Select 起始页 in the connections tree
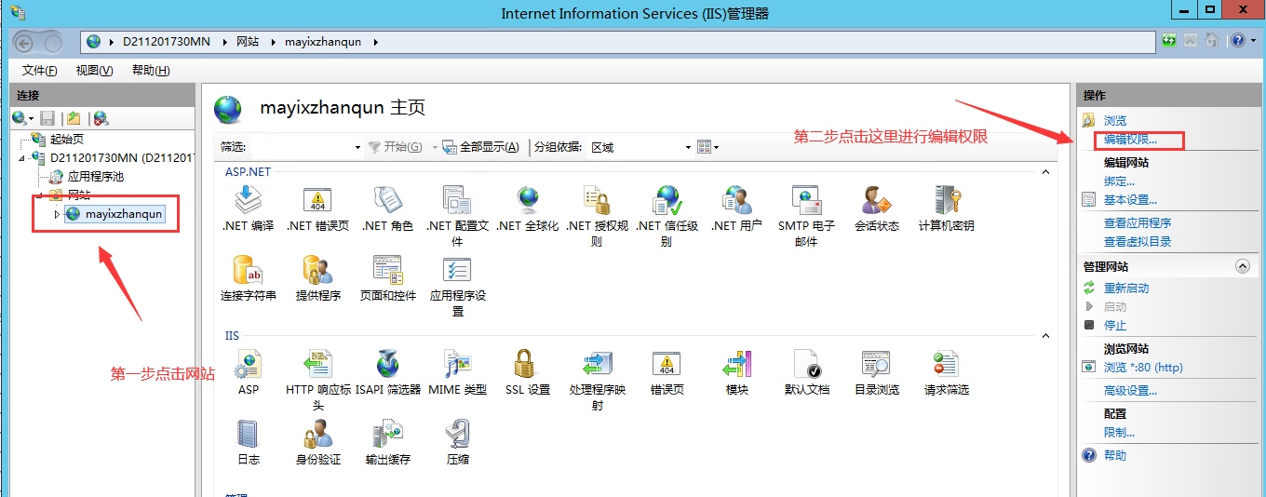Viewport: 1266px width, 497px height. (x=67, y=139)
